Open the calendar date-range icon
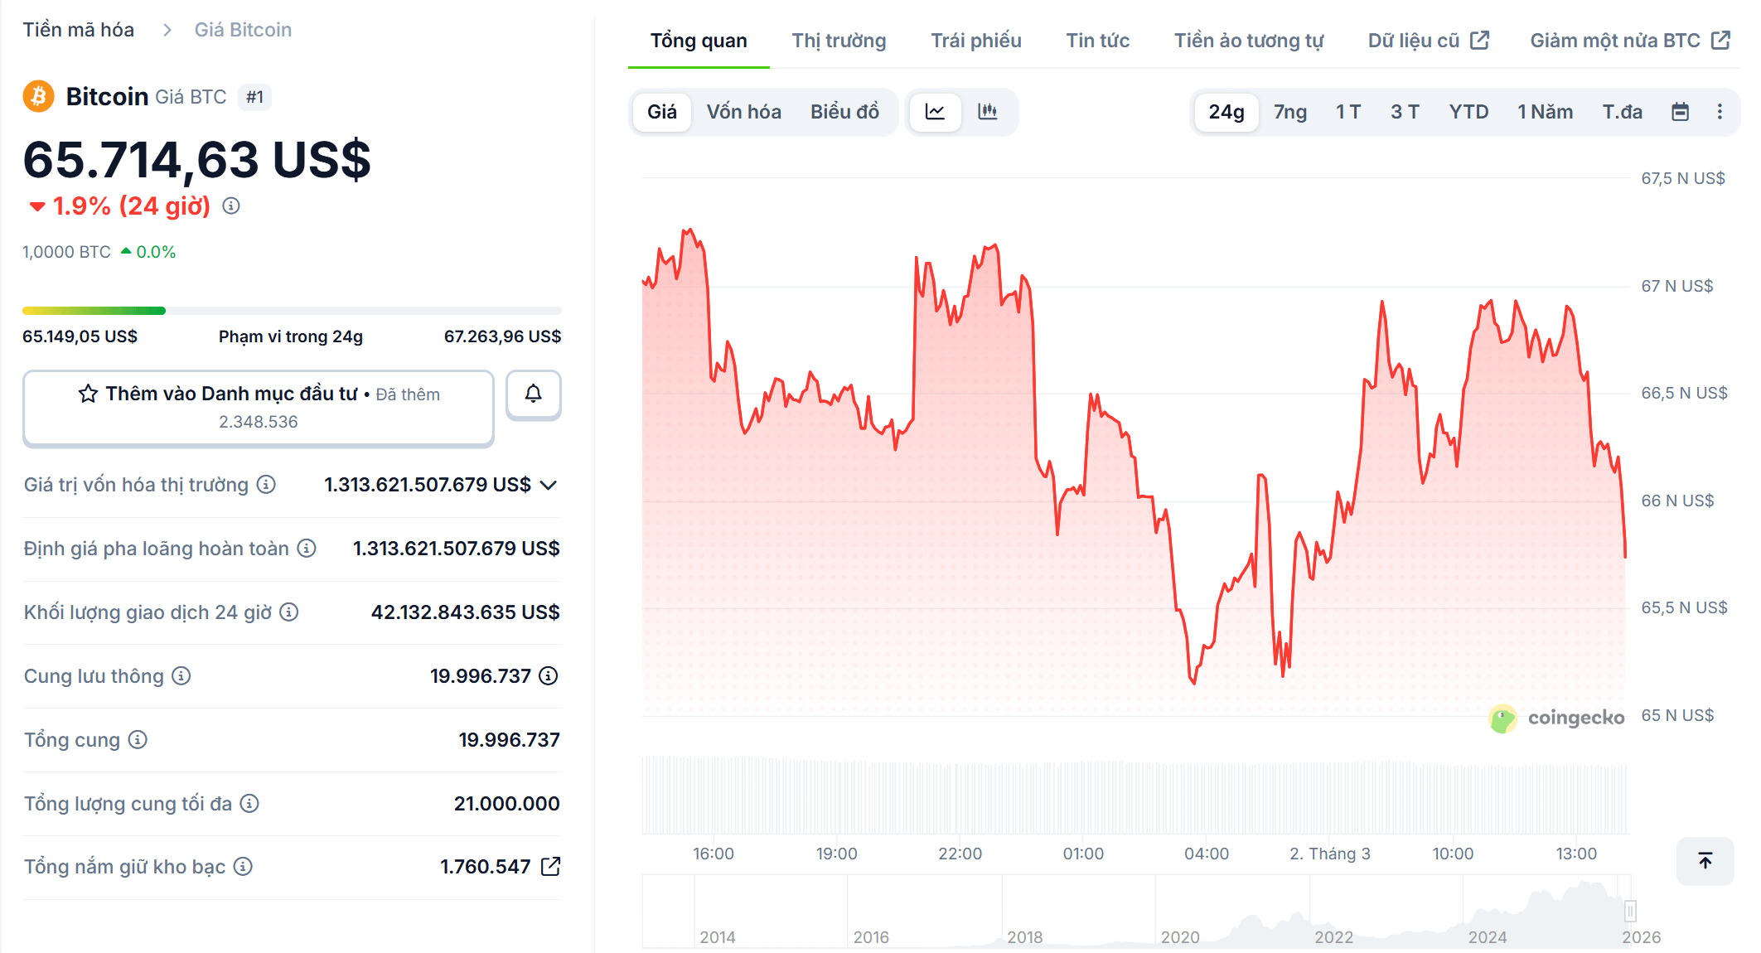This screenshot has height=953, width=1761. pos(1679,112)
